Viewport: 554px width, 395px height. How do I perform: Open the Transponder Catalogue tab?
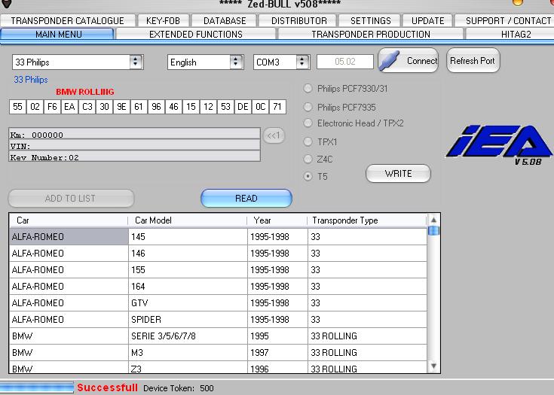(68, 20)
